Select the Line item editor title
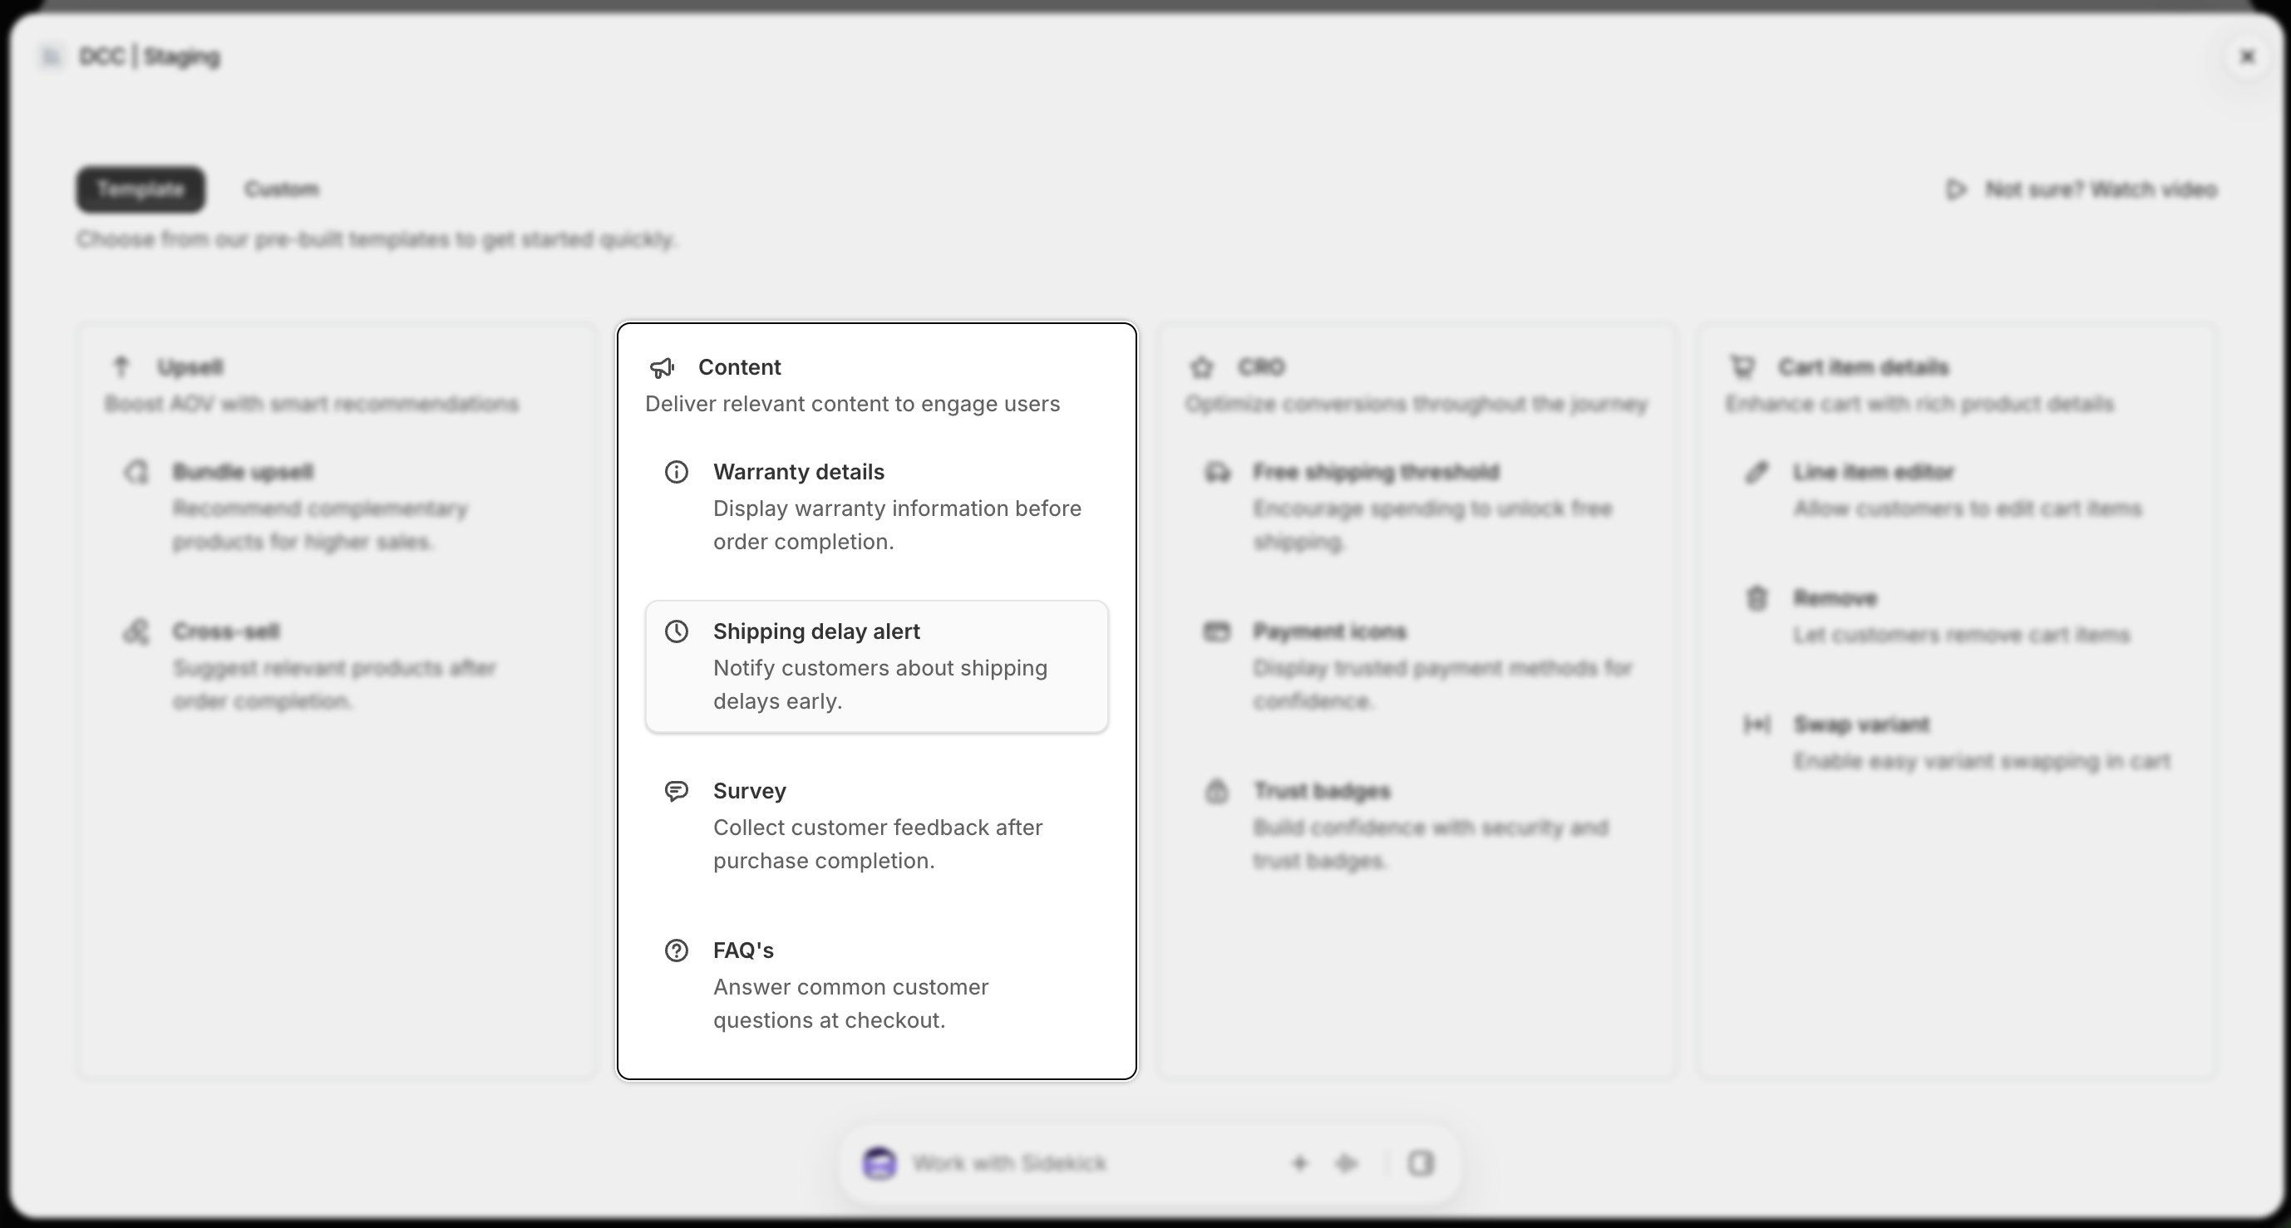Screen dimensions: 2291x1228 (1873, 472)
